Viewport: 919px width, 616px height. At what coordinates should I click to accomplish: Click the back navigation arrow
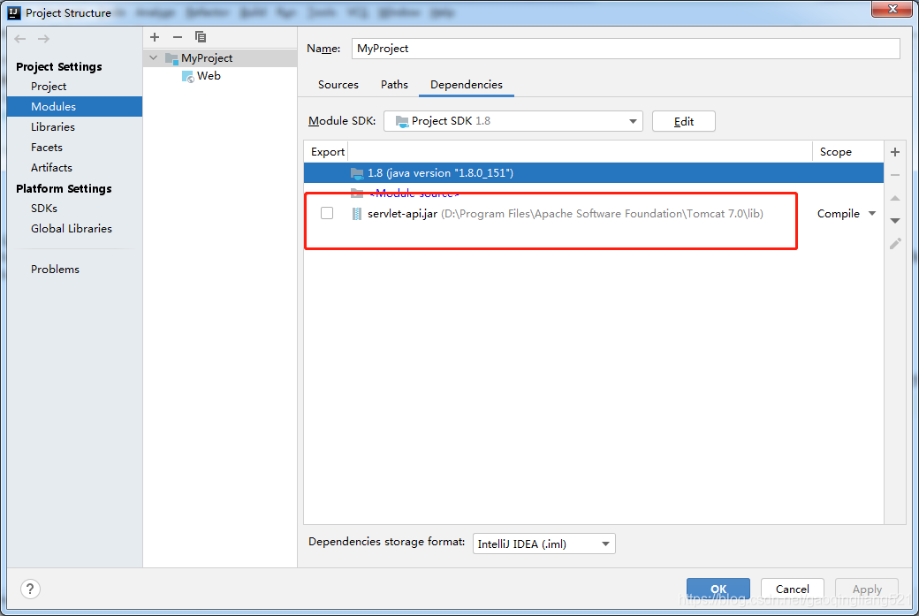click(x=19, y=38)
